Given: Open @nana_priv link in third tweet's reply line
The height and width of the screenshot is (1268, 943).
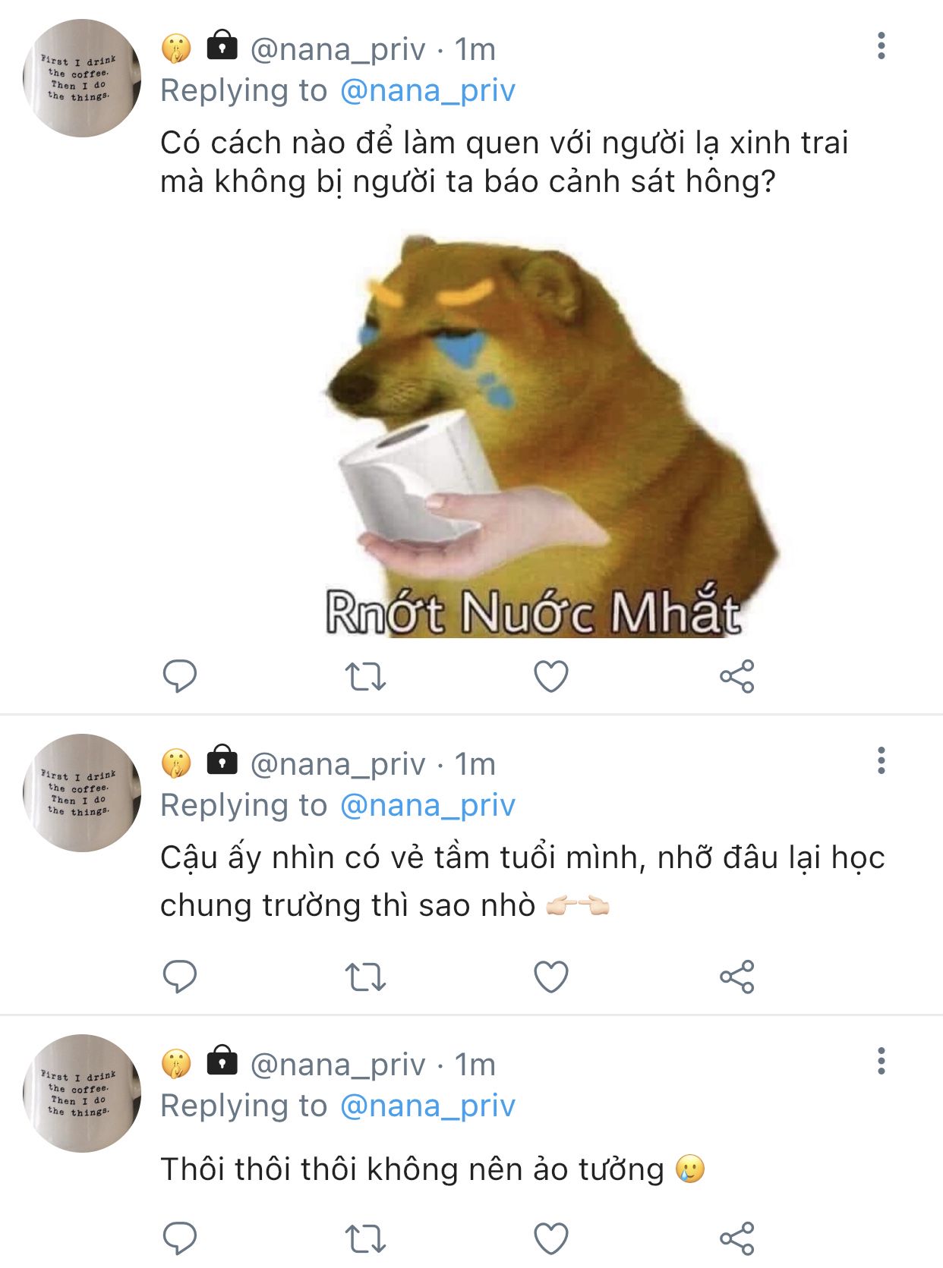Looking at the screenshot, I should (x=427, y=1106).
